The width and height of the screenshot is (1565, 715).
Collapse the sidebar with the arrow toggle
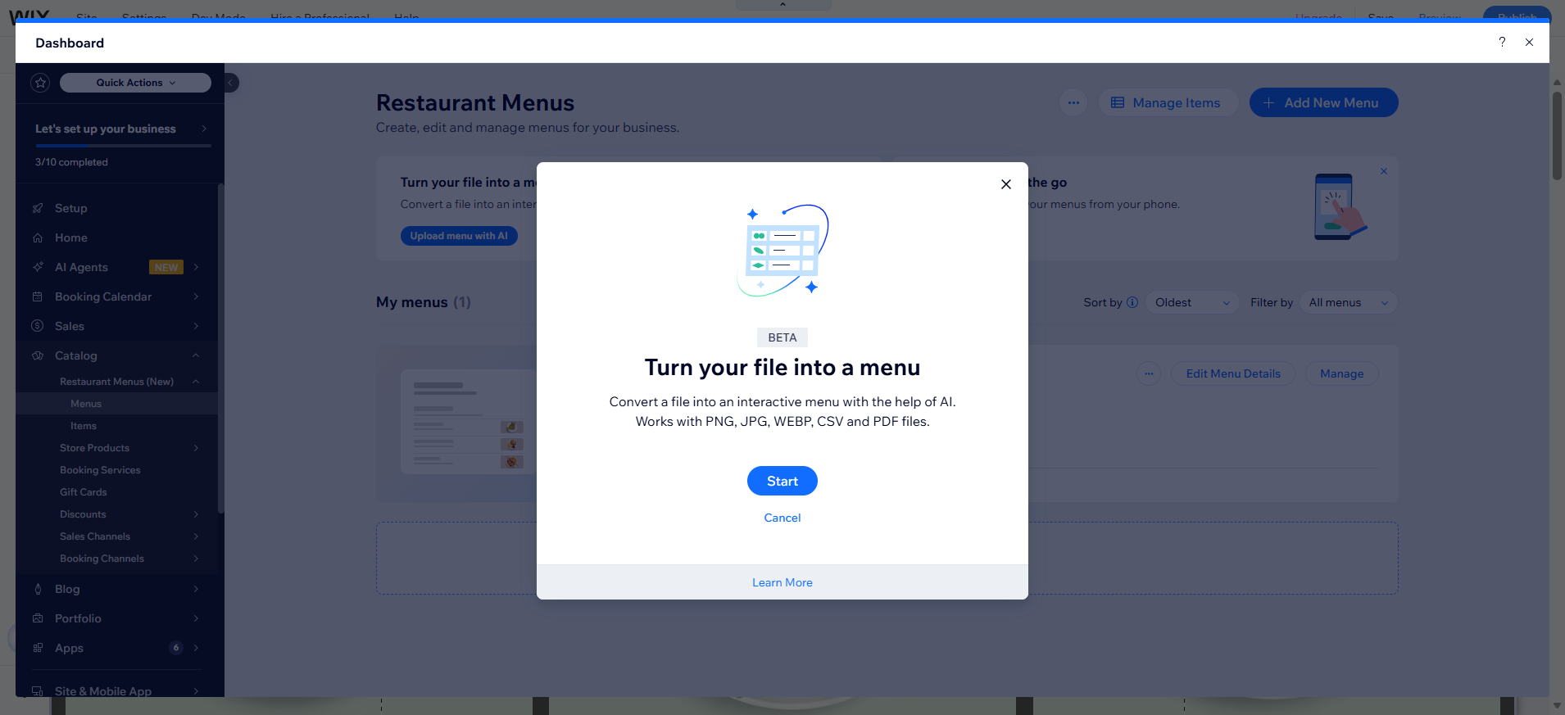pos(231,83)
